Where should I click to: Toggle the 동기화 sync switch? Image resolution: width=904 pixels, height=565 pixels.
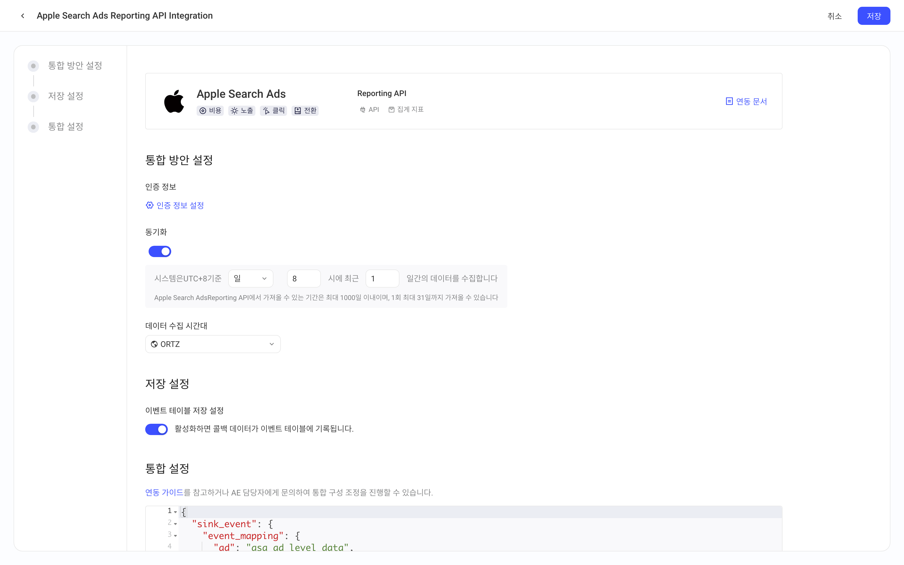(160, 251)
